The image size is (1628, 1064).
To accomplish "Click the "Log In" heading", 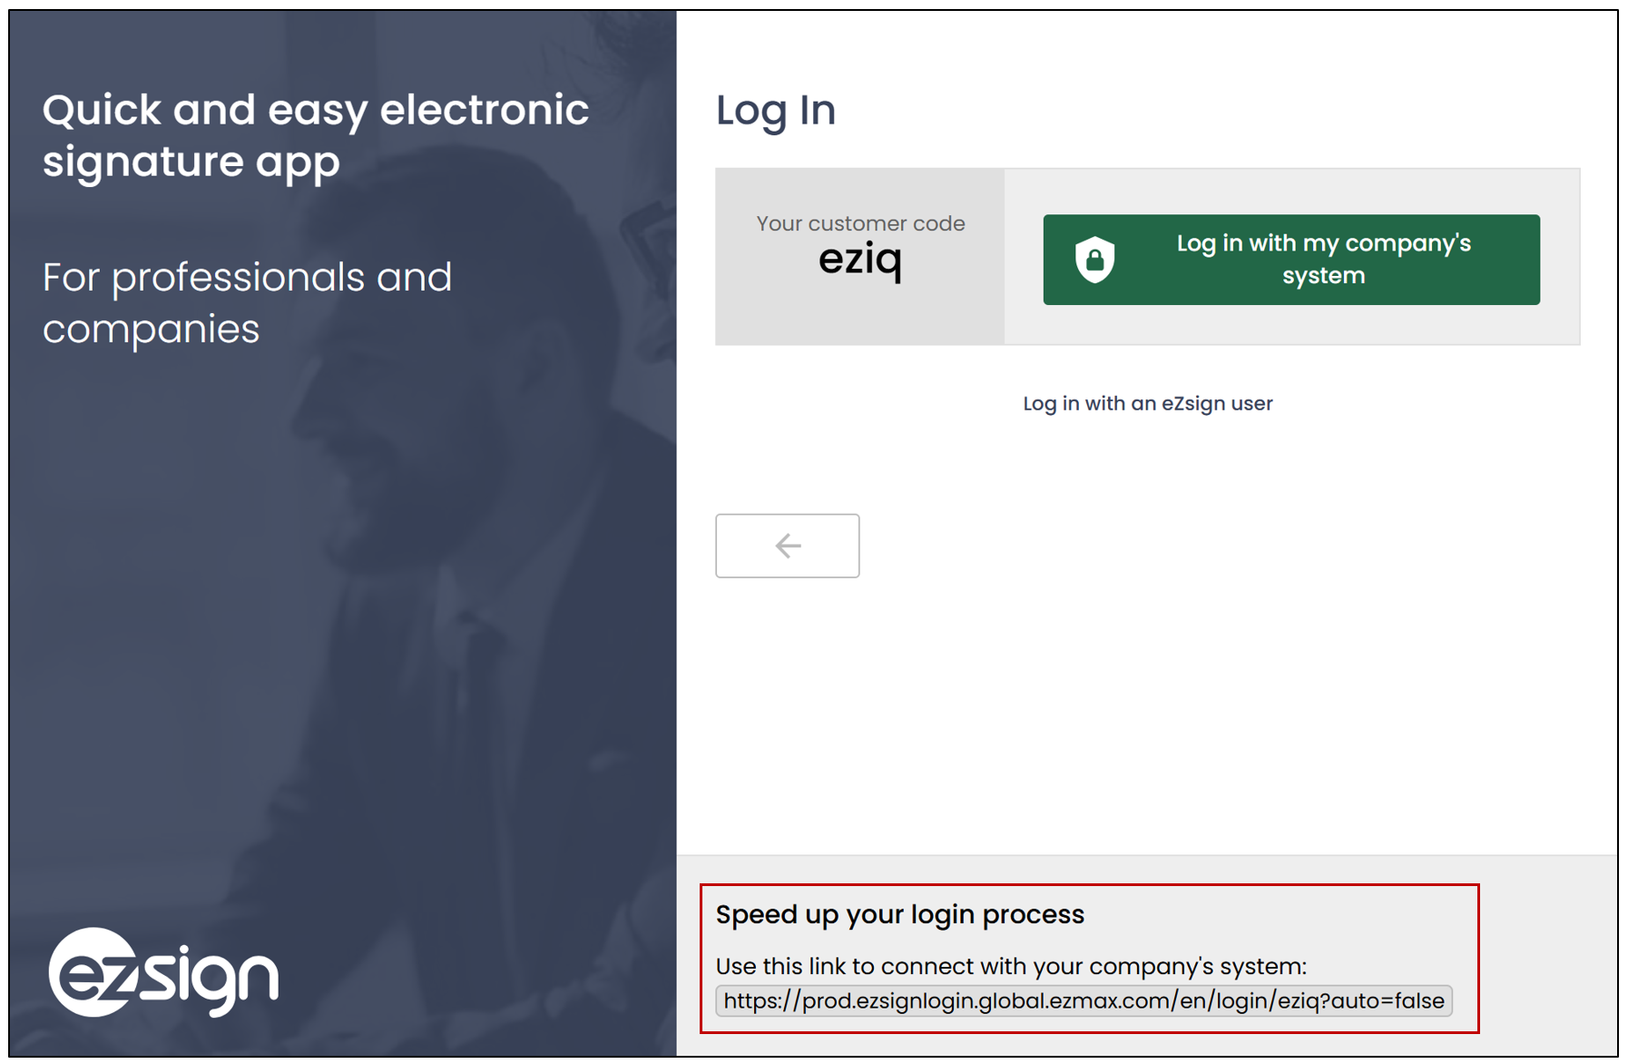I will point(776,111).
